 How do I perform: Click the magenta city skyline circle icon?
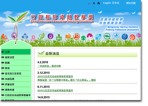(90, 36)
